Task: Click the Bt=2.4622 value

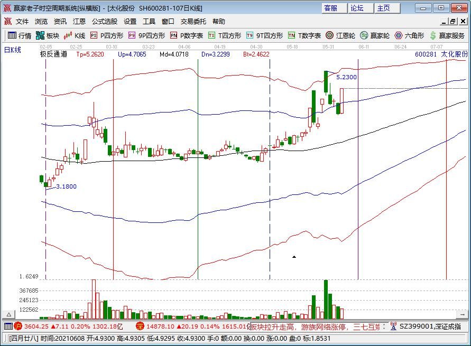Action: point(256,54)
